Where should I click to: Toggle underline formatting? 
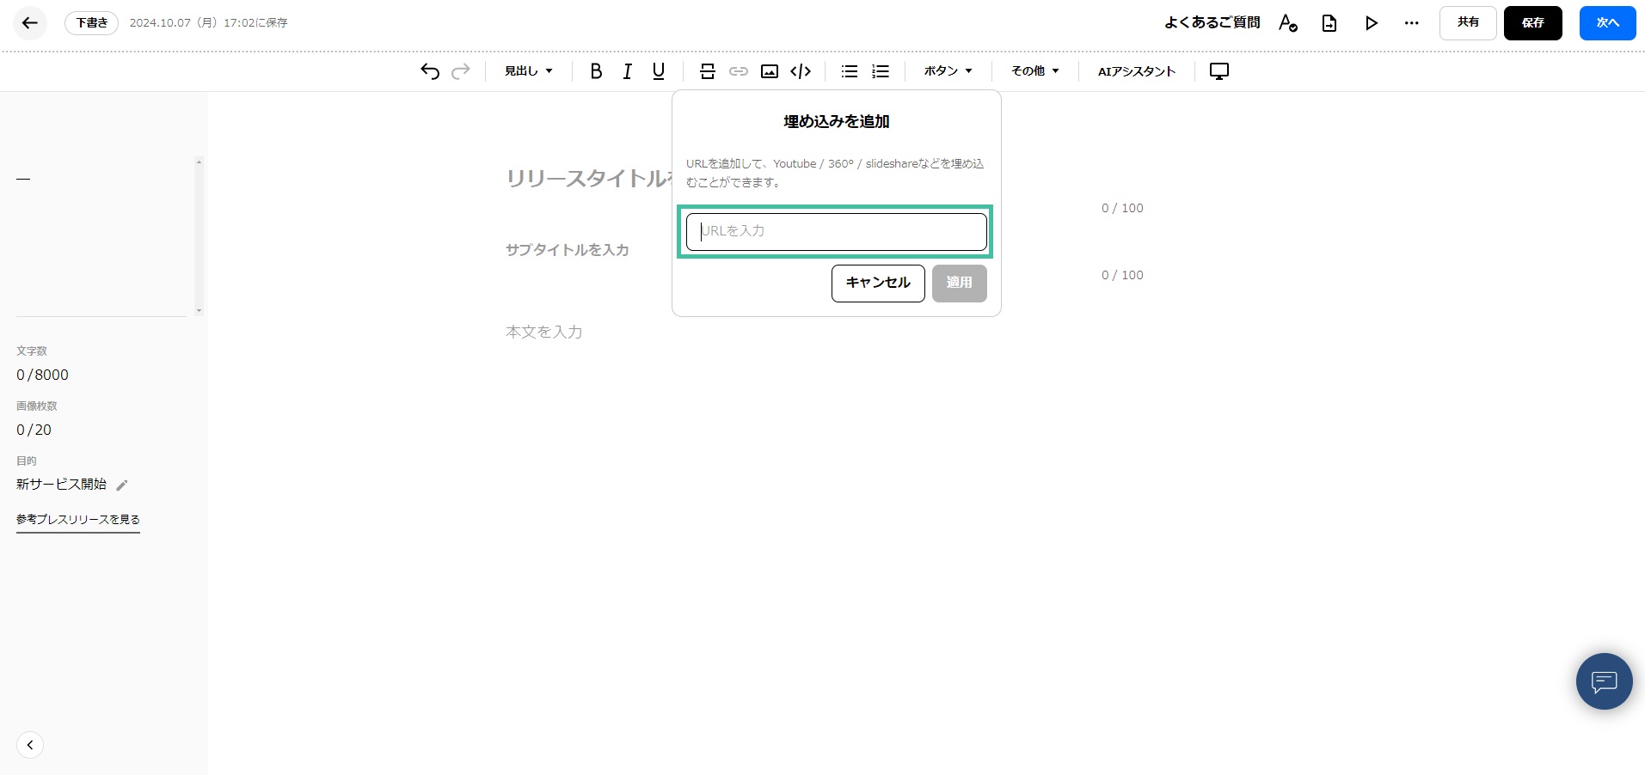pos(659,71)
